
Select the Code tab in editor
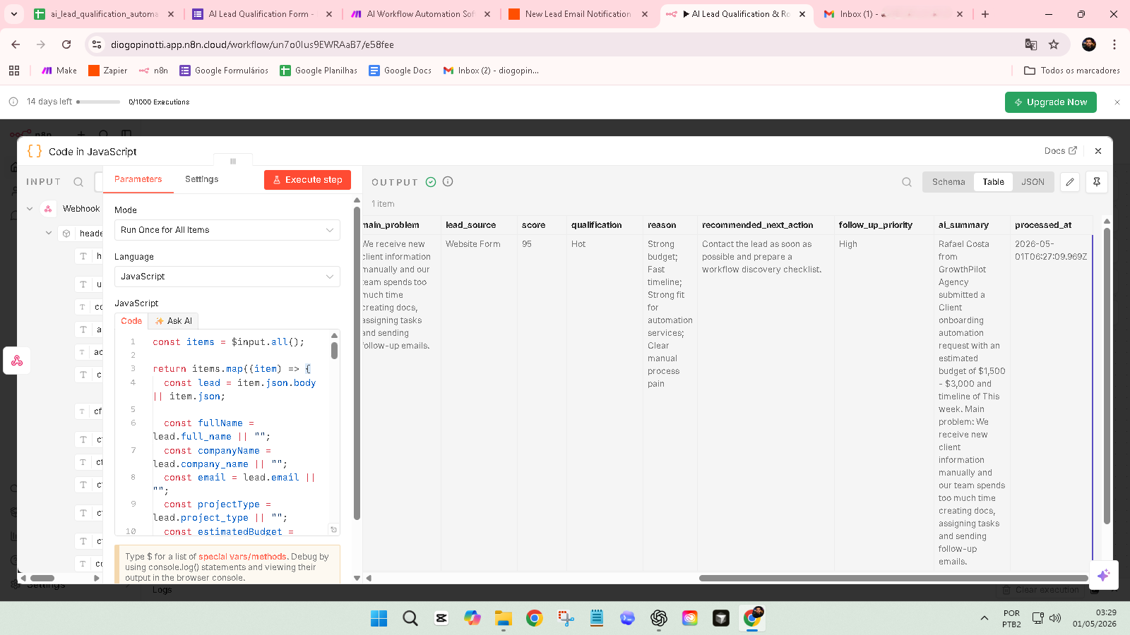131,321
